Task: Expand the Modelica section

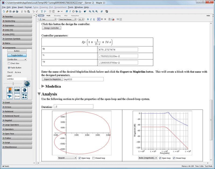Action: (x=43, y=86)
